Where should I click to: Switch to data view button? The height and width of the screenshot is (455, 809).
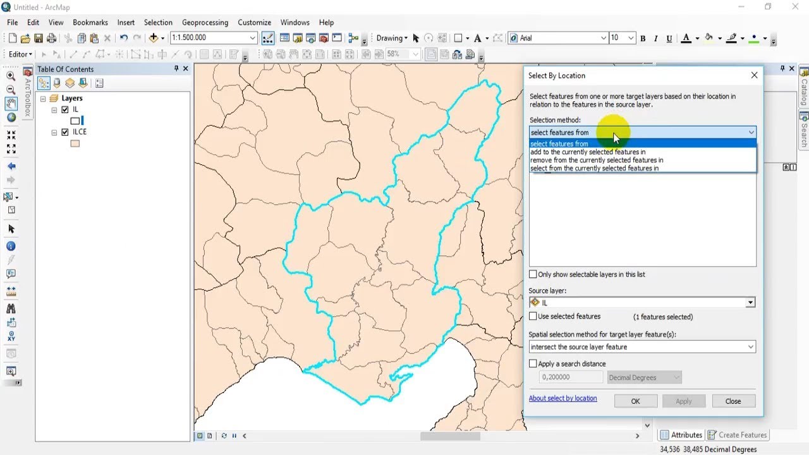[x=200, y=435]
